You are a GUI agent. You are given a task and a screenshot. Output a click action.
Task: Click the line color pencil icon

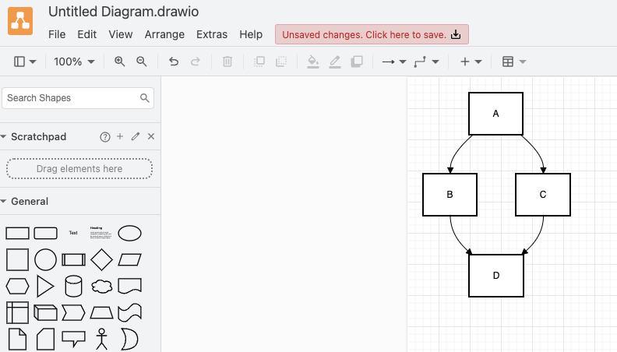[335, 62]
